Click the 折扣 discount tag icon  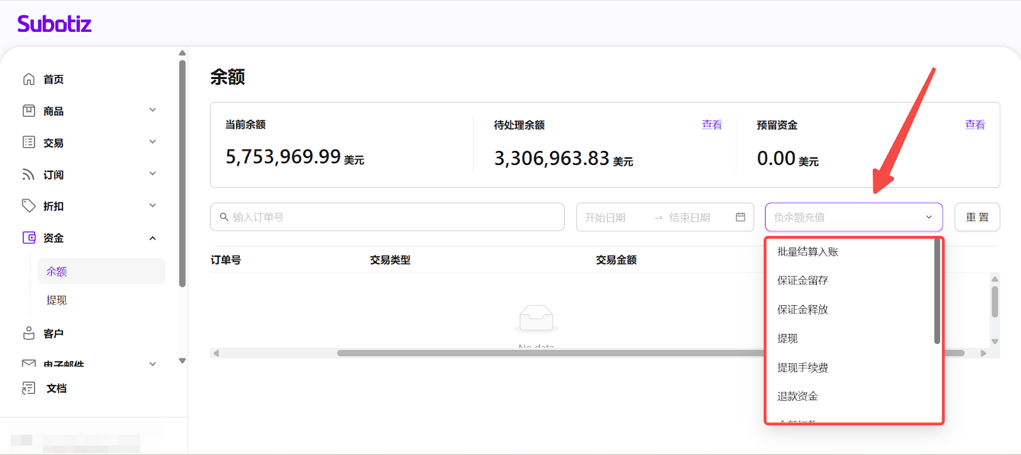[x=29, y=206]
